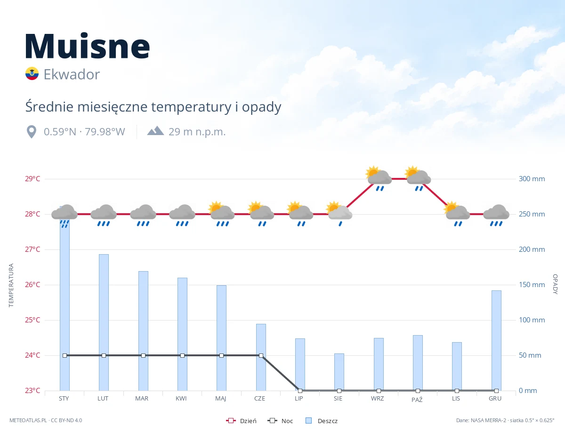Screen dimensions: 565x433
Task: Click the Muisne title
Action: pos(88,46)
